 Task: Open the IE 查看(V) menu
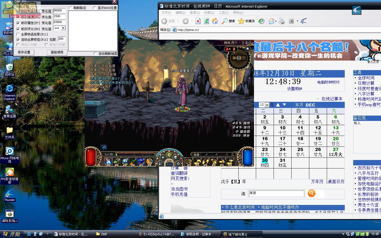[x=195, y=13]
